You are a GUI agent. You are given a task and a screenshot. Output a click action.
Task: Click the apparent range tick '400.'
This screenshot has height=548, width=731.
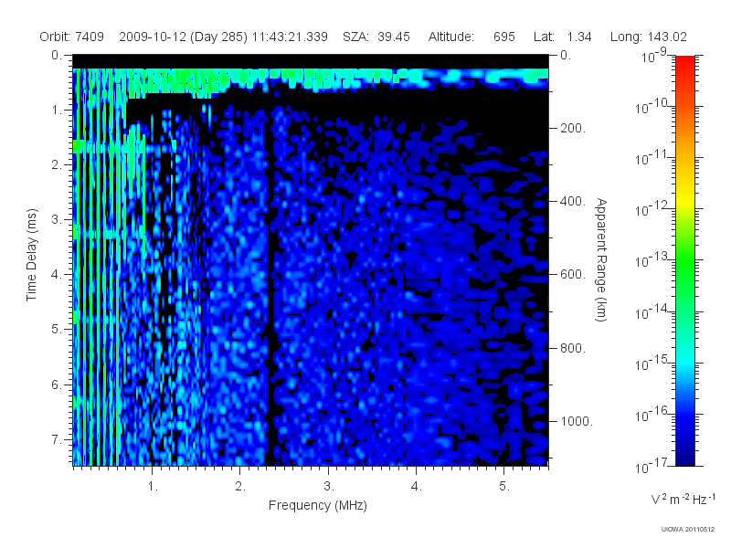pyautogui.click(x=573, y=201)
